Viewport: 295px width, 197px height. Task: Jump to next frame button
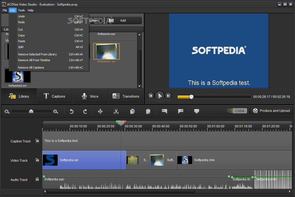[168, 96]
